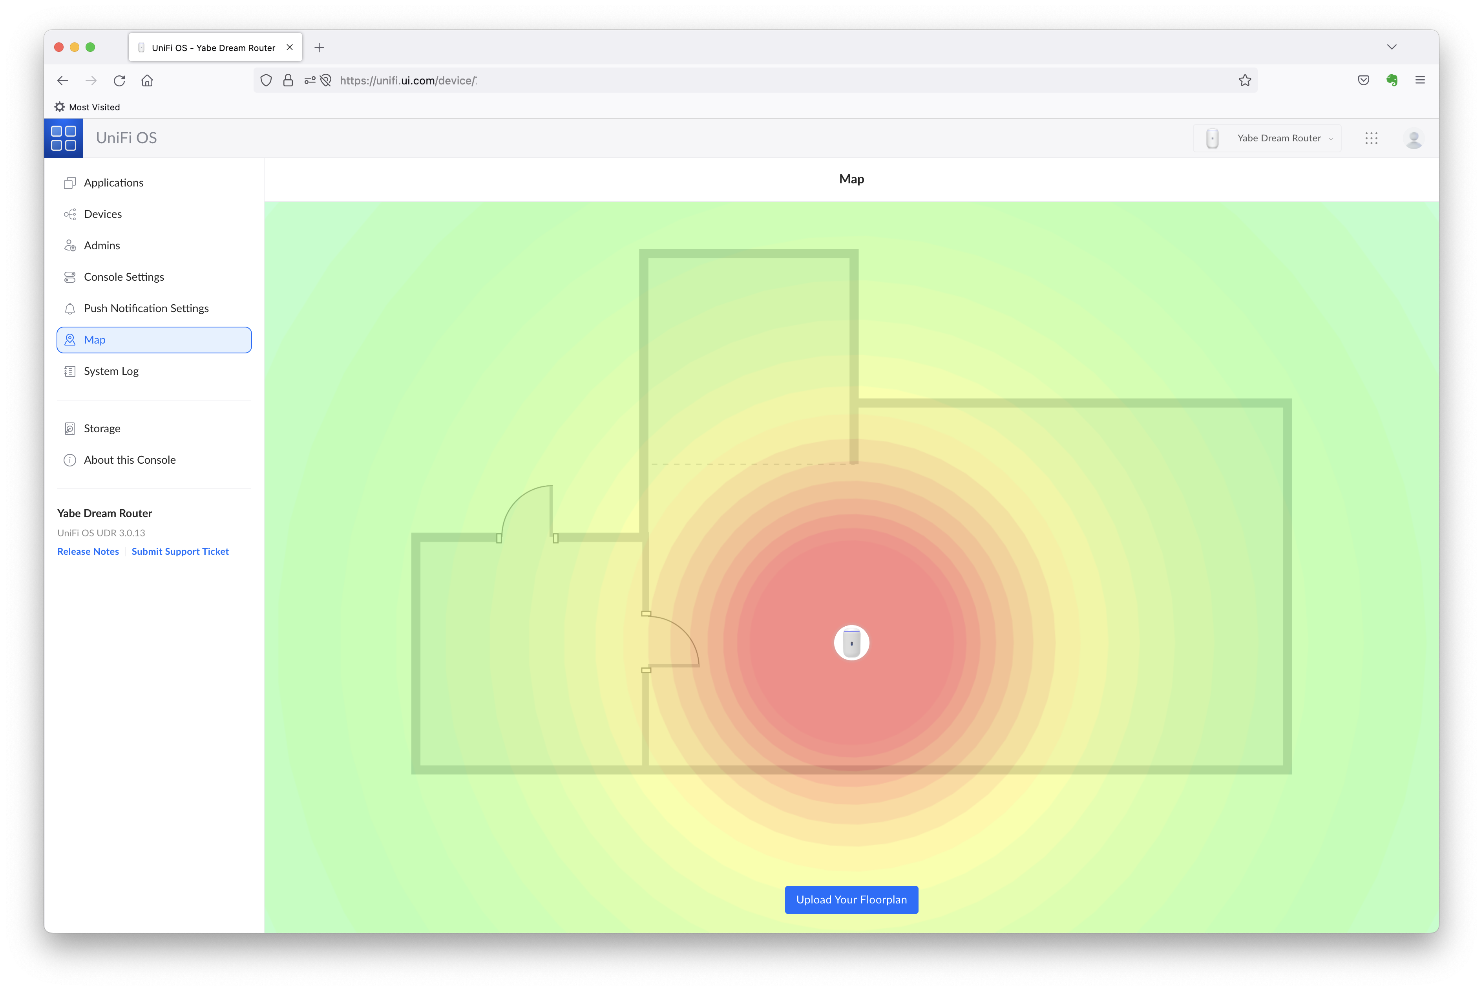The width and height of the screenshot is (1483, 991).
Task: Click the UniFi OS title text
Action: pos(126,138)
